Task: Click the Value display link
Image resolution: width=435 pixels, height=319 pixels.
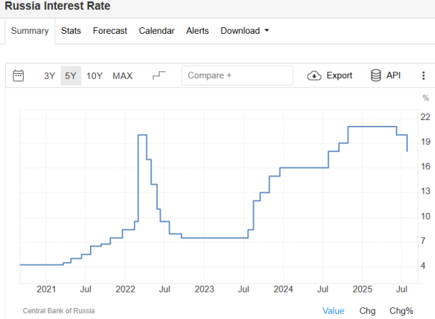Action: pyautogui.click(x=333, y=311)
